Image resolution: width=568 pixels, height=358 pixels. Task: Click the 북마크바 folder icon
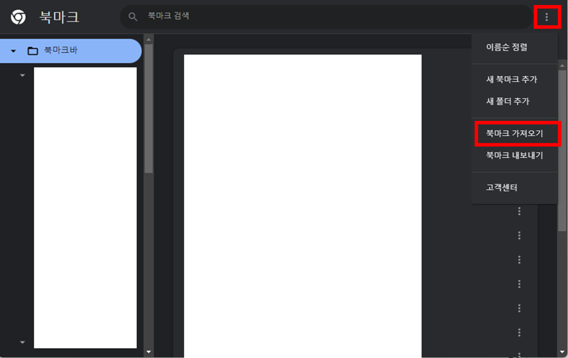(x=33, y=51)
